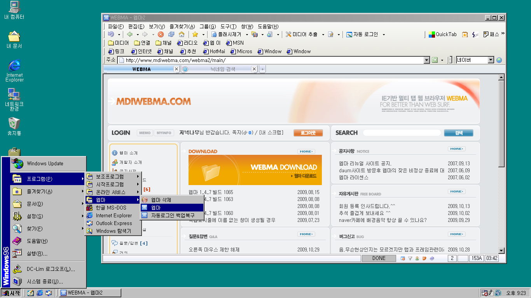Click the QuickTab toolbar button
Screen dimensions: 531x298
pyautogui.click(x=443, y=35)
